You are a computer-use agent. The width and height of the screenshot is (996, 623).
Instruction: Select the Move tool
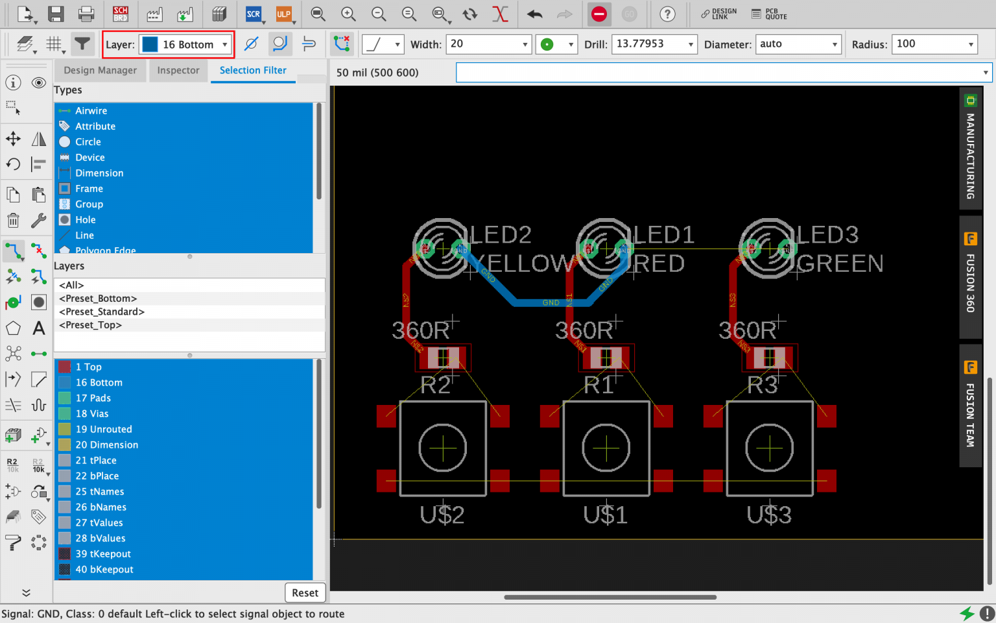coord(13,138)
